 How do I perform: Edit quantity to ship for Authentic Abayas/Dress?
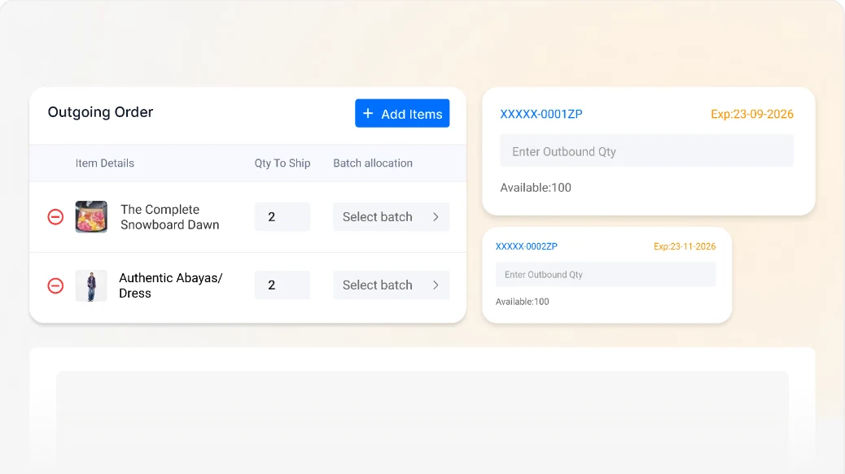(x=282, y=285)
